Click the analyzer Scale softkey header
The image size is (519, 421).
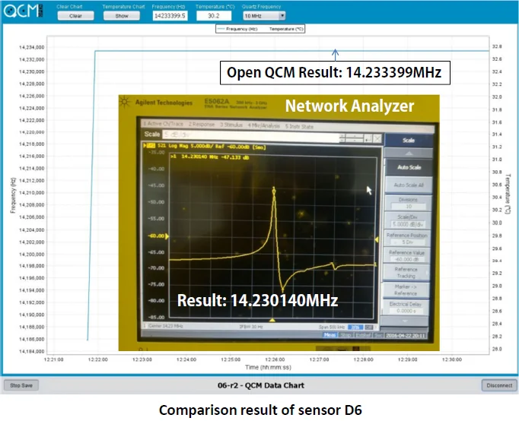tap(409, 140)
